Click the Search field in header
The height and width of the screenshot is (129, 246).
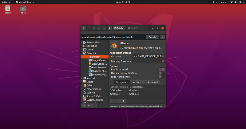(138, 28)
